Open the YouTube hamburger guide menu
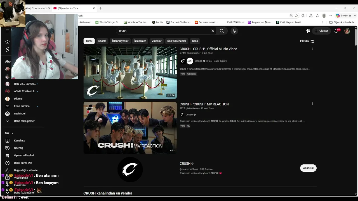Screen dimensions: 358x201 pyautogui.click(x=8, y=31)
